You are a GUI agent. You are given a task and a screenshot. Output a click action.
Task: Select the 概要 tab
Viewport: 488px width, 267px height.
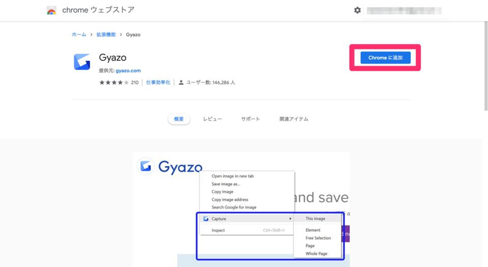click(x=179, y=119)
